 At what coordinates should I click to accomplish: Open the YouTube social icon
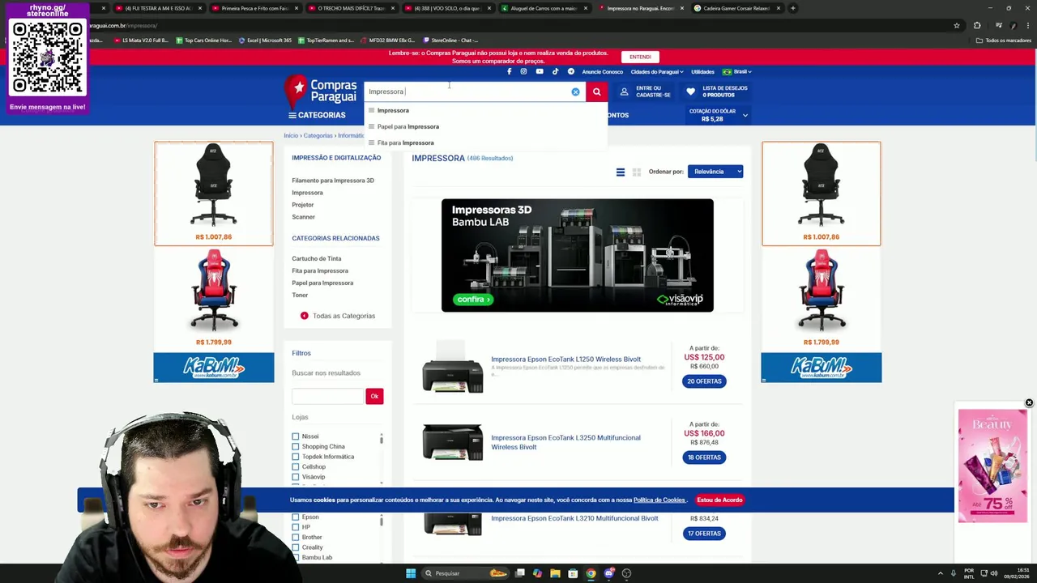click(x=540, y=71)
